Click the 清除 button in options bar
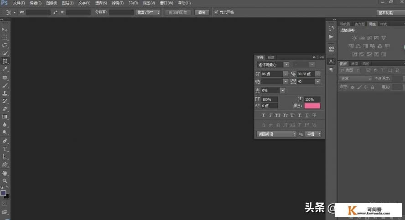The image size is (405, 220). pos(202,12)
